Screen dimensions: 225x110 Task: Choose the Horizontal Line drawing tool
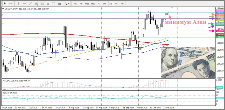pyautogui.click(x=24, y=3)
